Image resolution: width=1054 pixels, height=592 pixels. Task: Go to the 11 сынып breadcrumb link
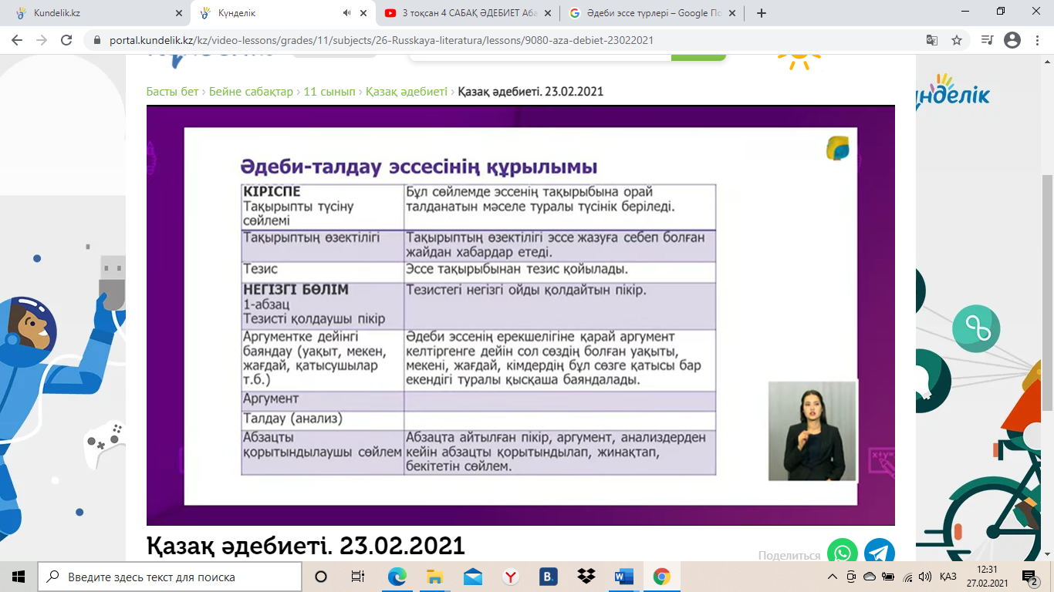click(329, 91)
